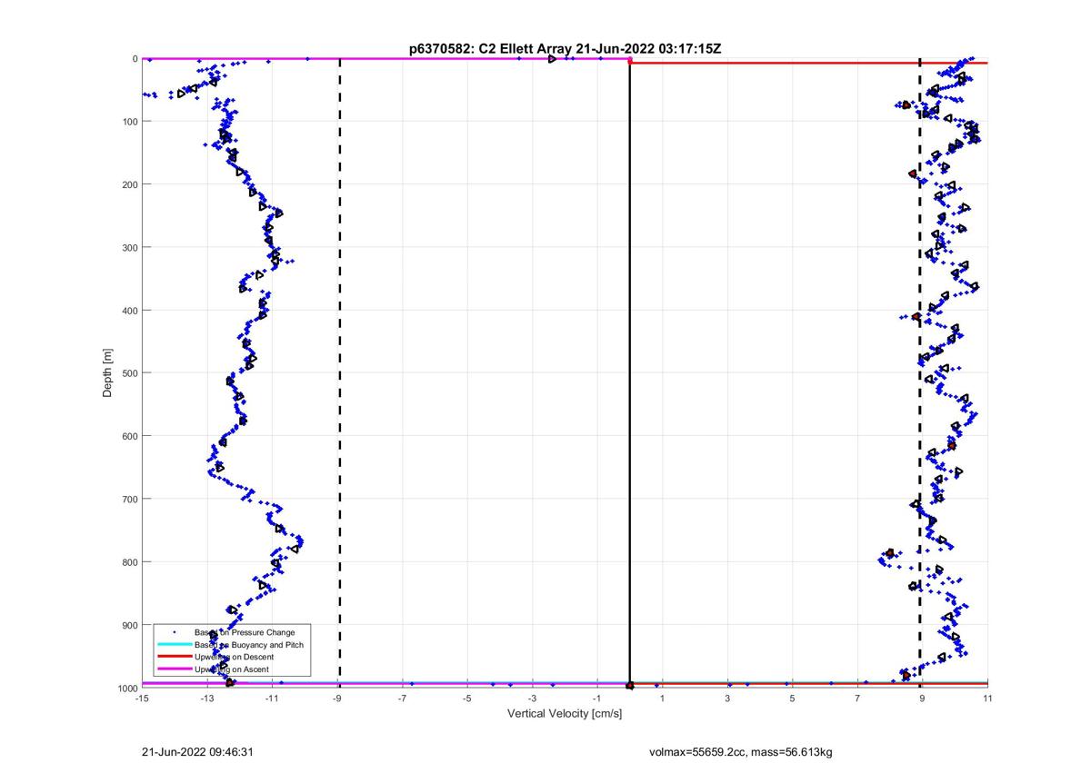The image size is (1091, 773).
Task: Click x-axis tick label 11
Action: 987,699
